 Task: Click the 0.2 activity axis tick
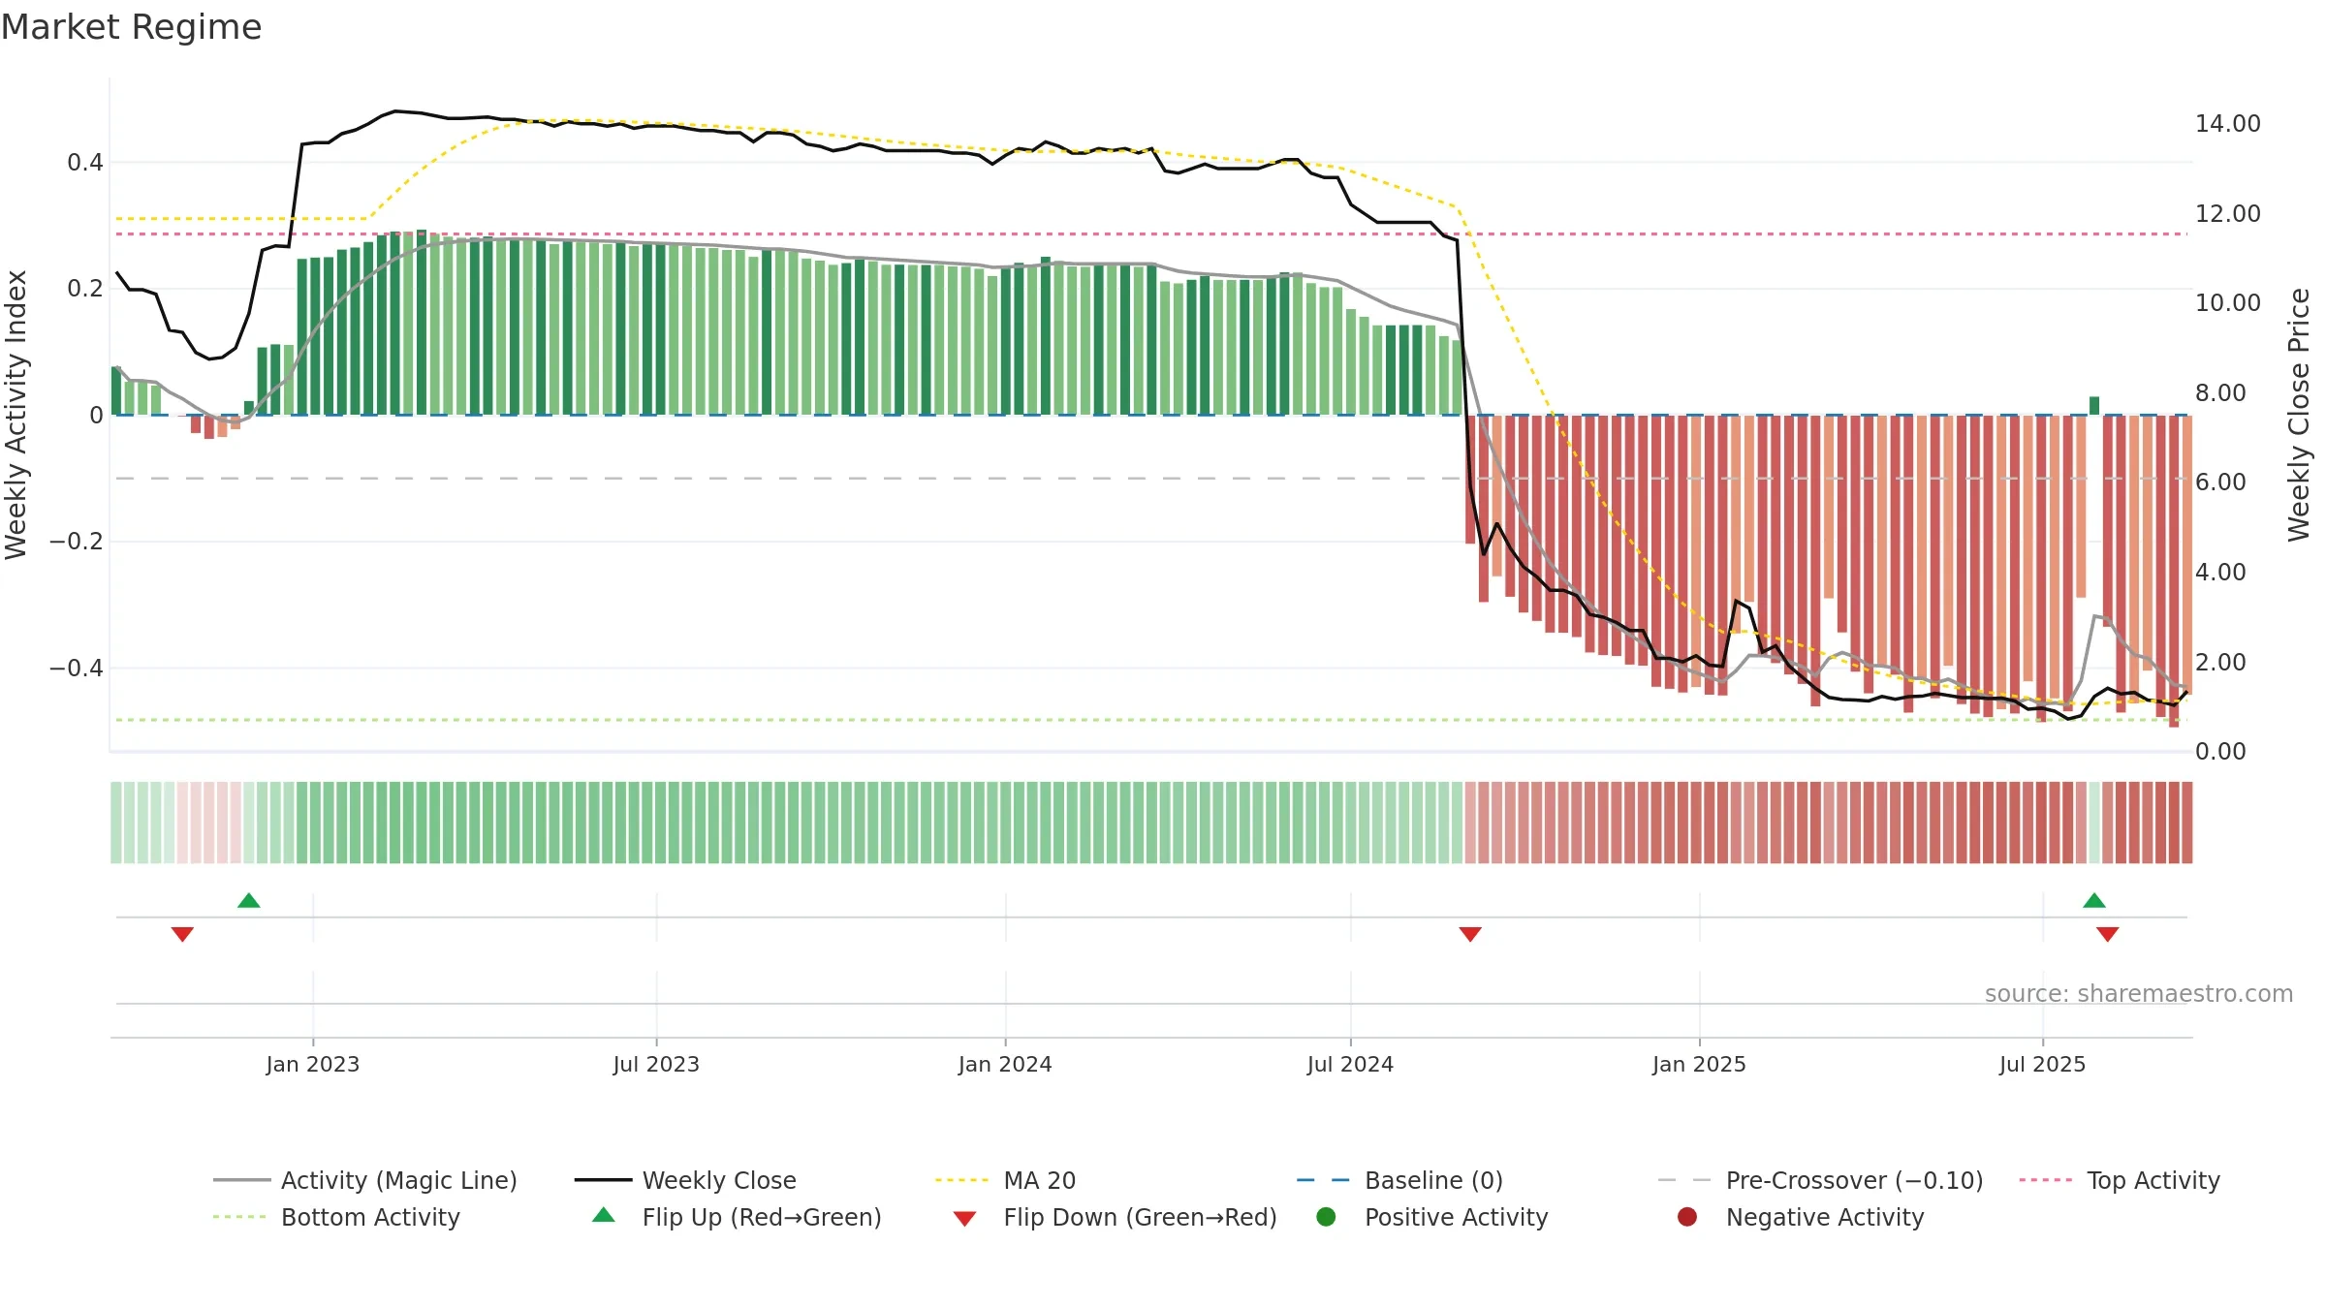[x=85, y=289]
